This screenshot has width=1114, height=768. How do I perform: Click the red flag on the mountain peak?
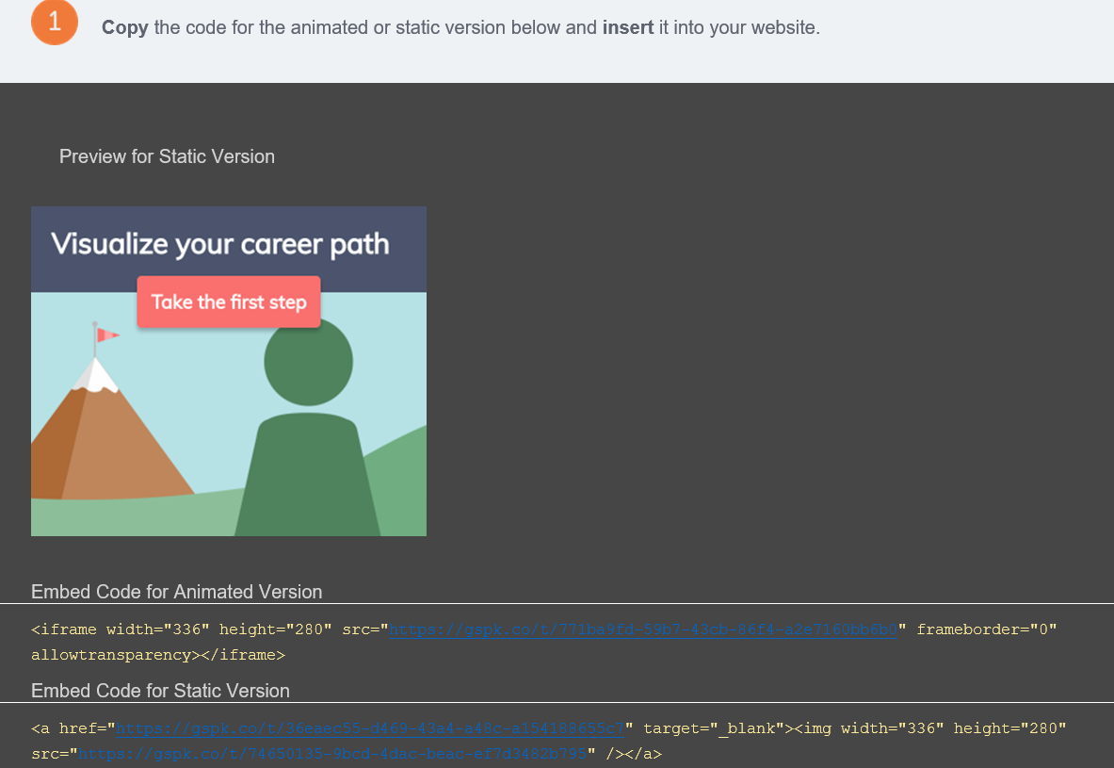[108, 335]
